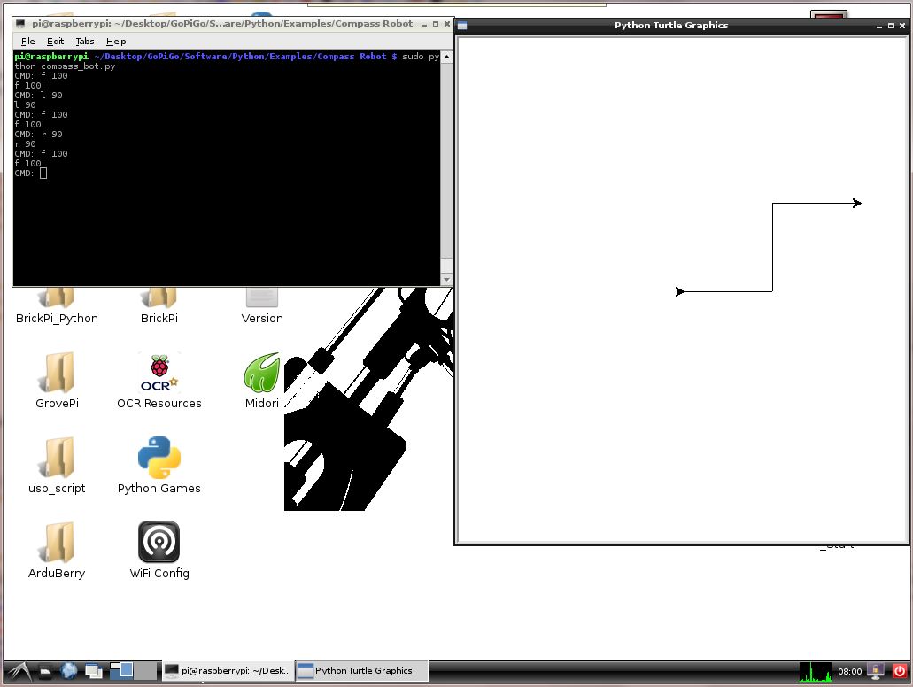Click 'thon compass_bot.py' text in terminal
The height and width of the screenshot is (687, 913).
click(x=65, y=66)
